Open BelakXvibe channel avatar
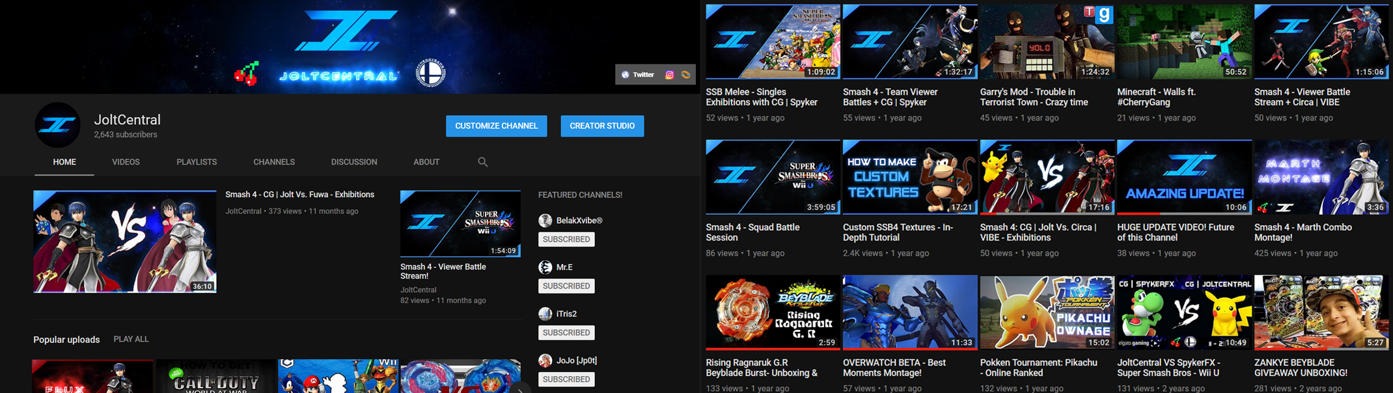The image size is (1393, 393). [x=545, y=221]
